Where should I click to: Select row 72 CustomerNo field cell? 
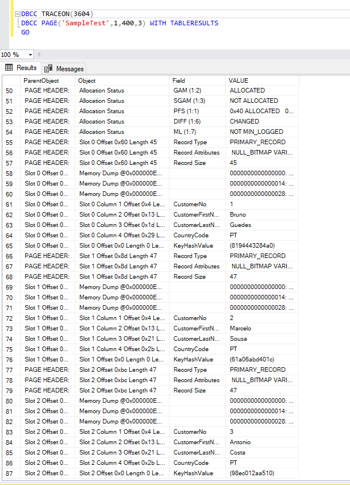[197, 318]
